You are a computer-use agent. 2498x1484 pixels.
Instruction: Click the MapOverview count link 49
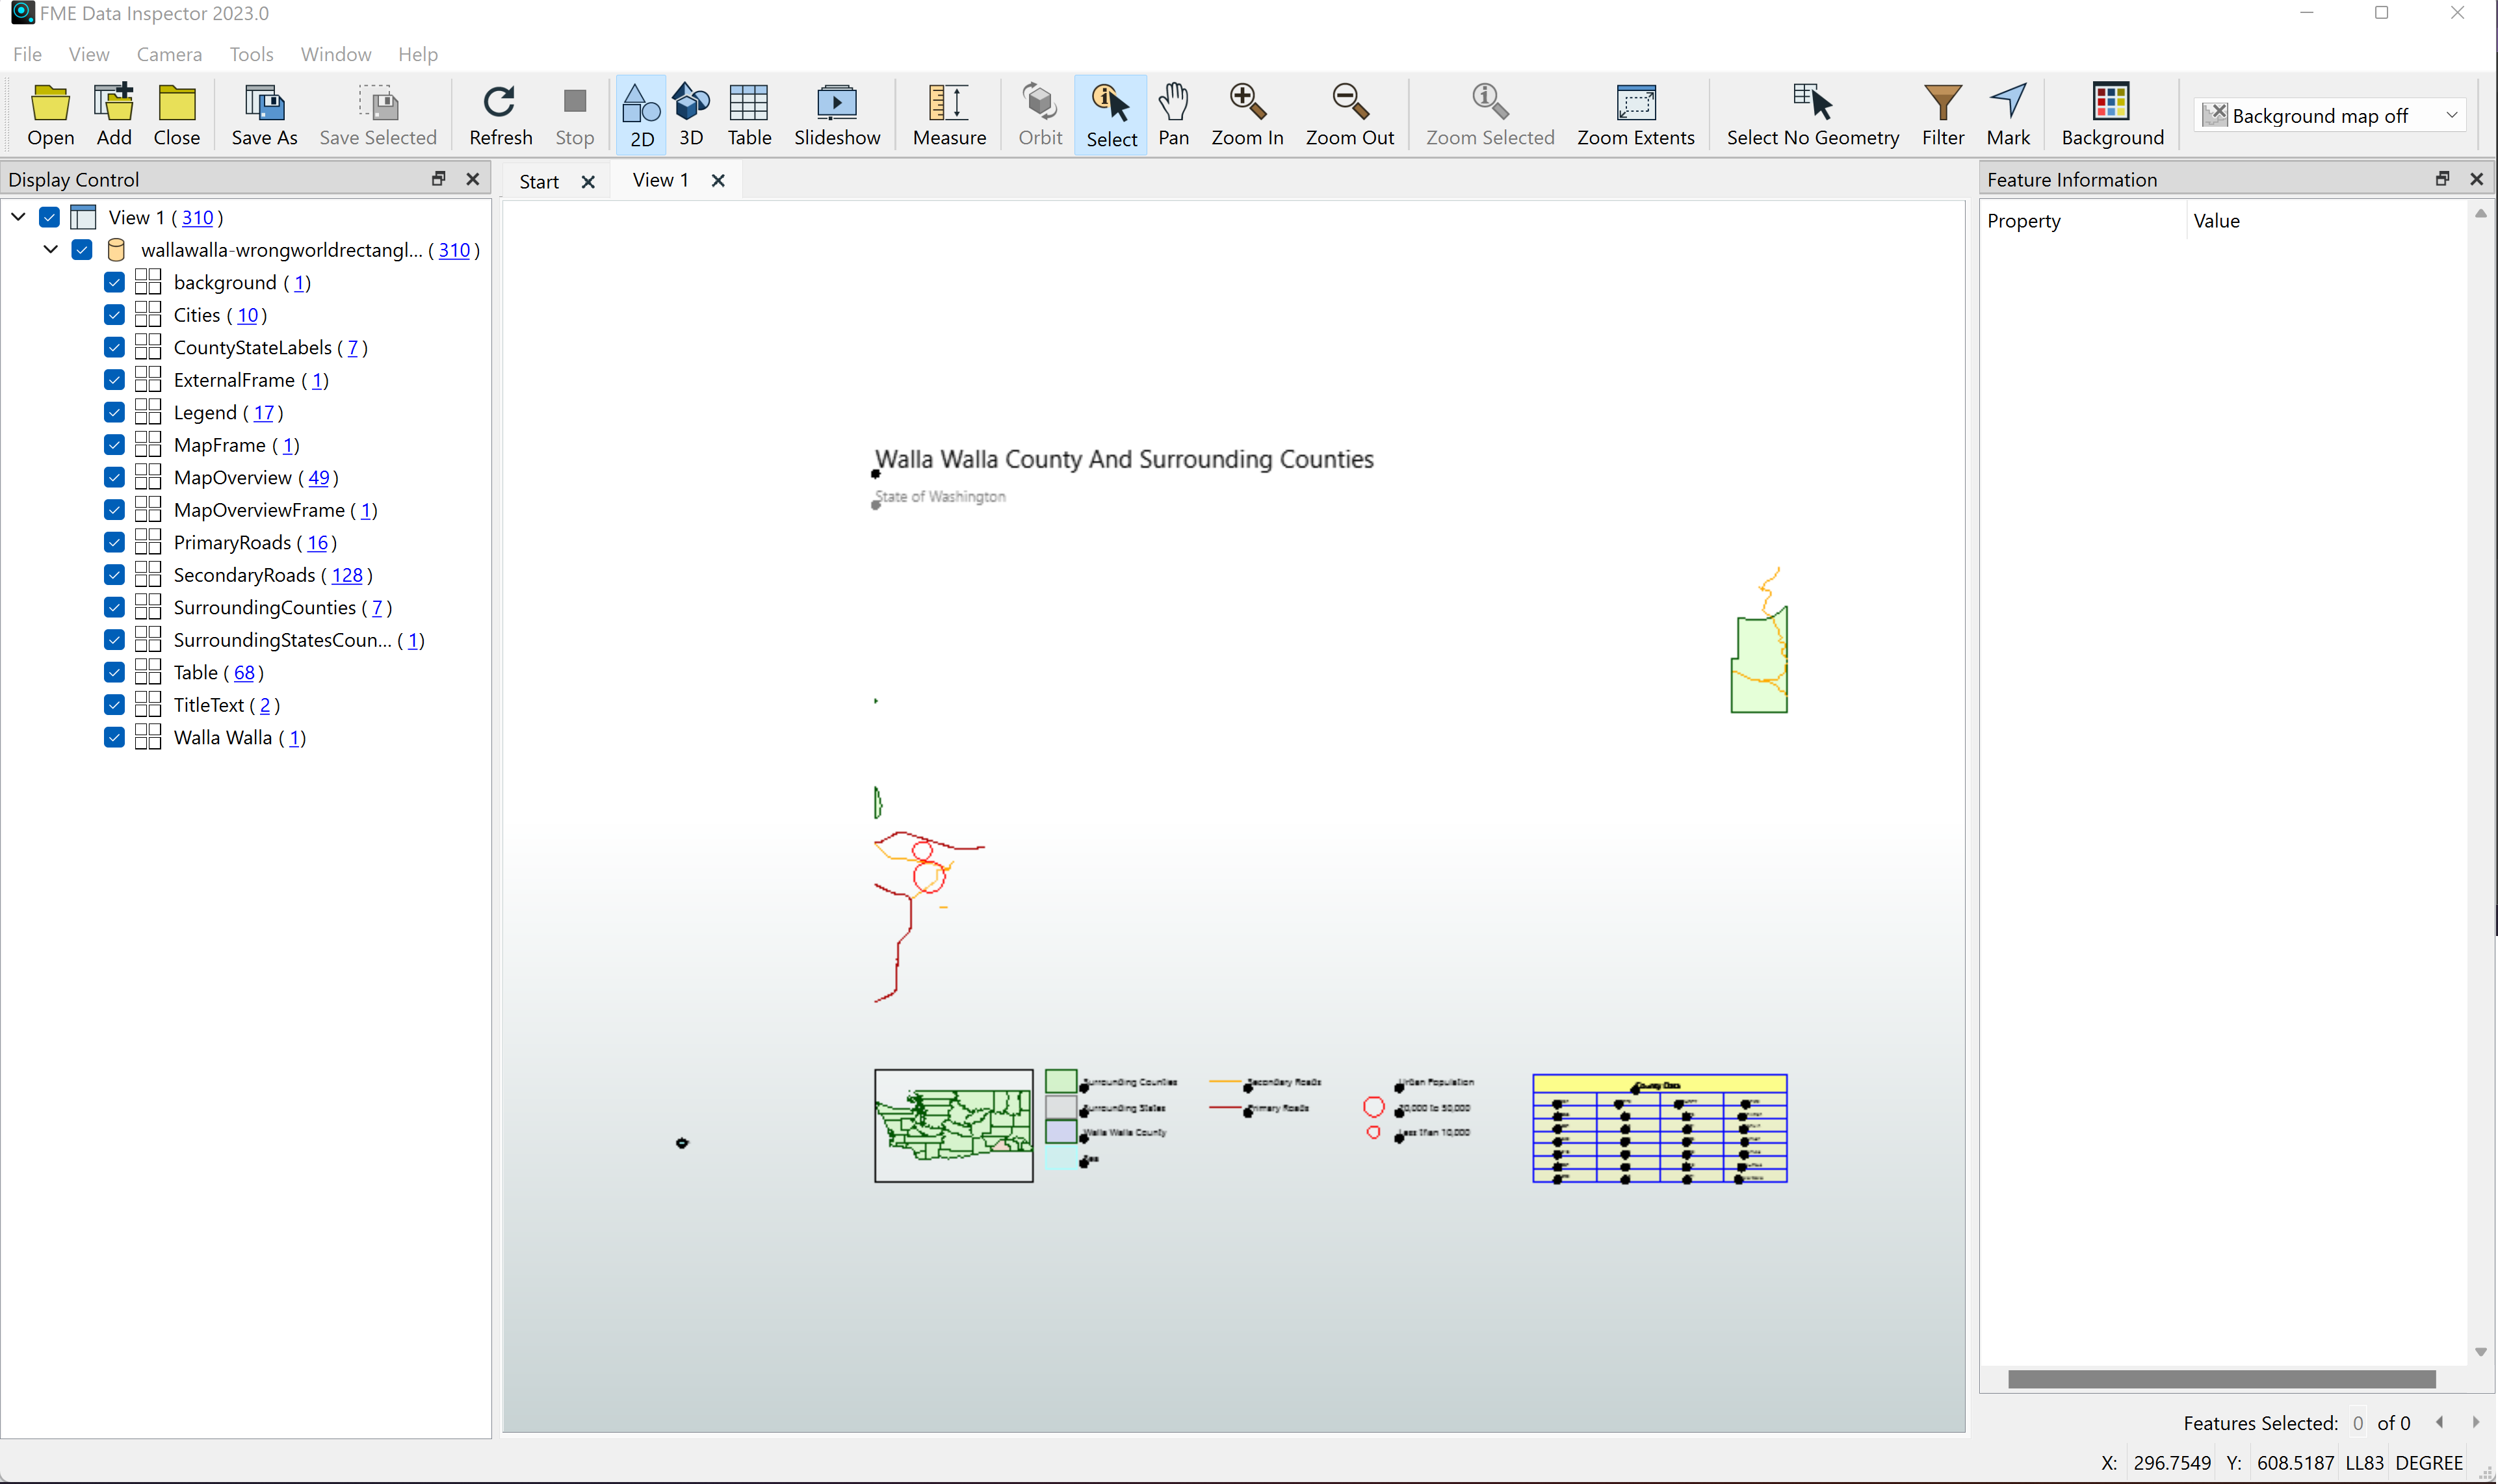click(319, 477)
